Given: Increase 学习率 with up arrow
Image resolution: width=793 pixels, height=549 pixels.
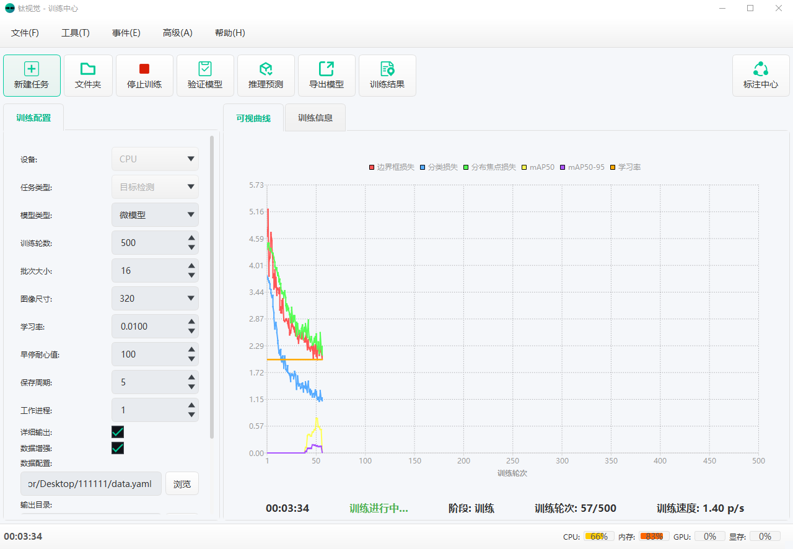Looking at the screenshot, I should coord(191,321).
